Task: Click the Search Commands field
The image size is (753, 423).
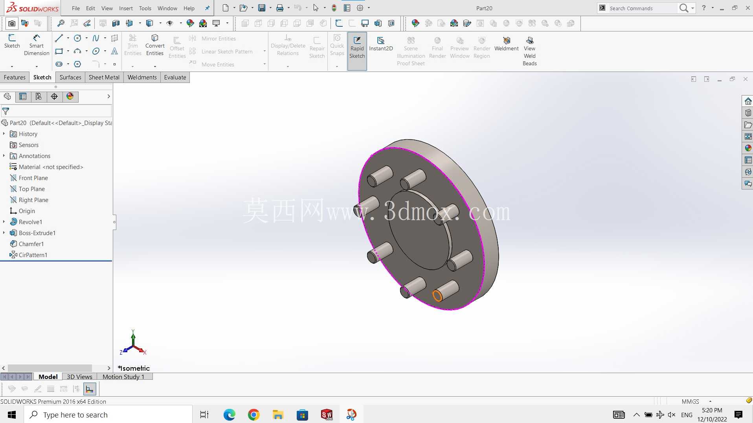Action: coord(643,8)
